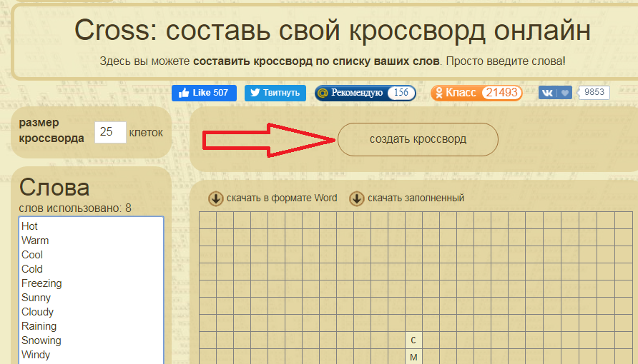Screen dimensions: 638x364
Task: Click the Facebook Like thumbs-up icon
Action: 183,93
